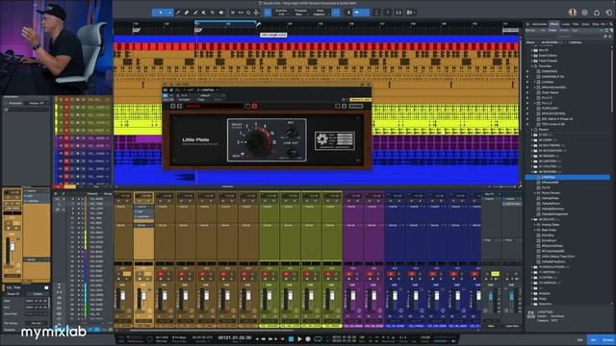Viewport: 616px width, 346px height.
Task: Sort browser by Vendor
Action: click(564, 30)
